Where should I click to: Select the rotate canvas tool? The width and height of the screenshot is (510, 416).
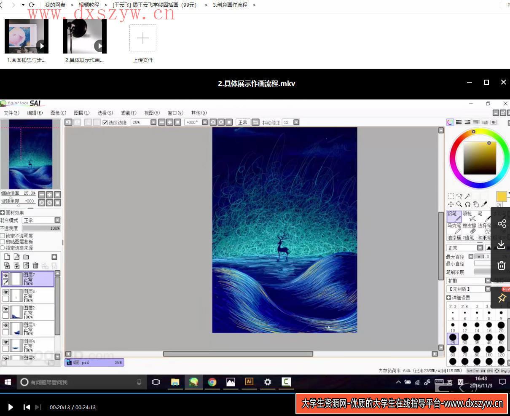pyautogui.click(x=468, y=204)
